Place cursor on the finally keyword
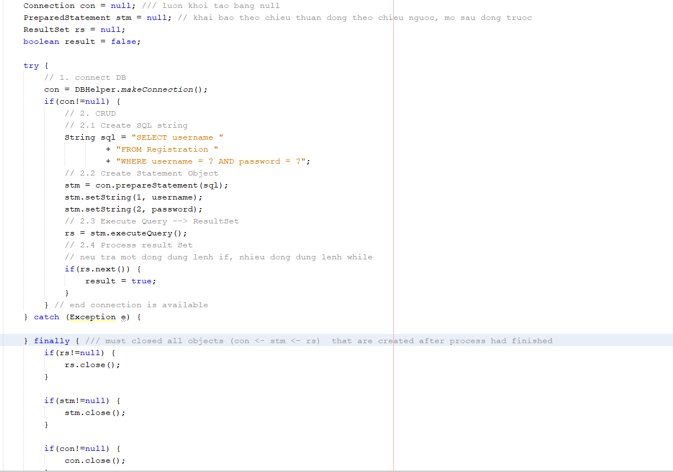The width and height of the screenshot is (673, 472). 51,341
